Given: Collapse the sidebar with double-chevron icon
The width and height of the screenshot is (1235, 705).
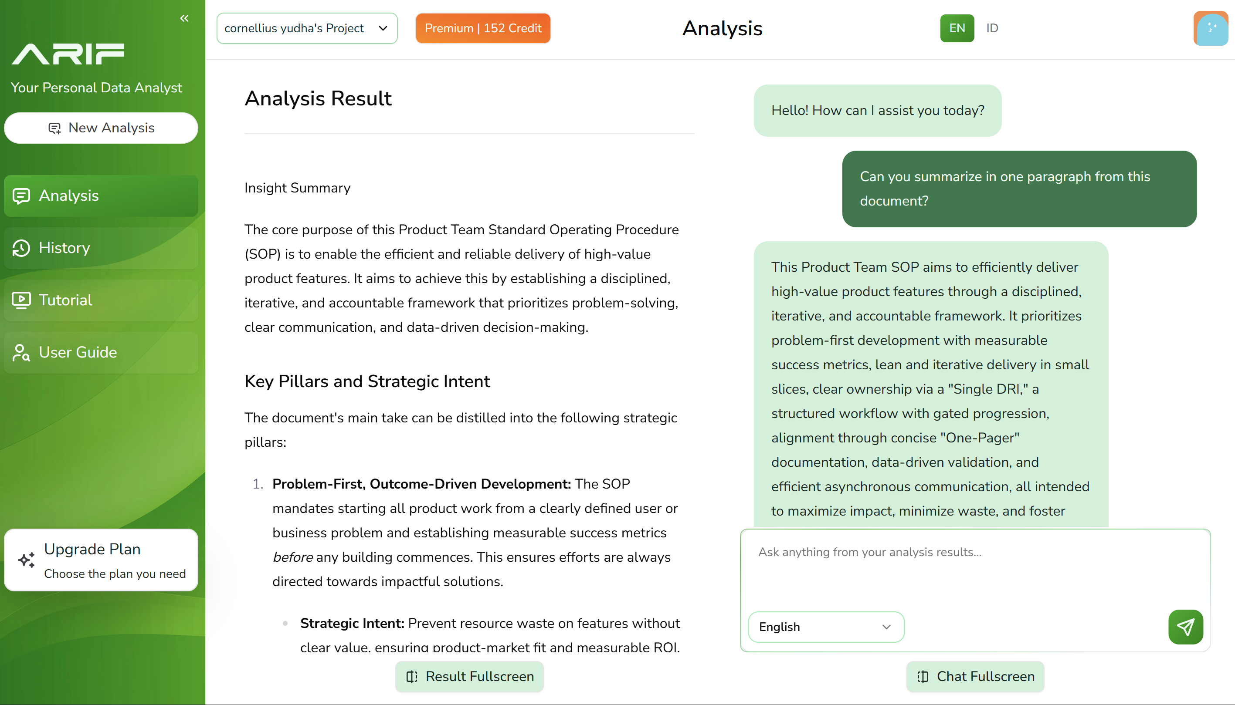Looking at the screenshot, I should tap(184, 18).
